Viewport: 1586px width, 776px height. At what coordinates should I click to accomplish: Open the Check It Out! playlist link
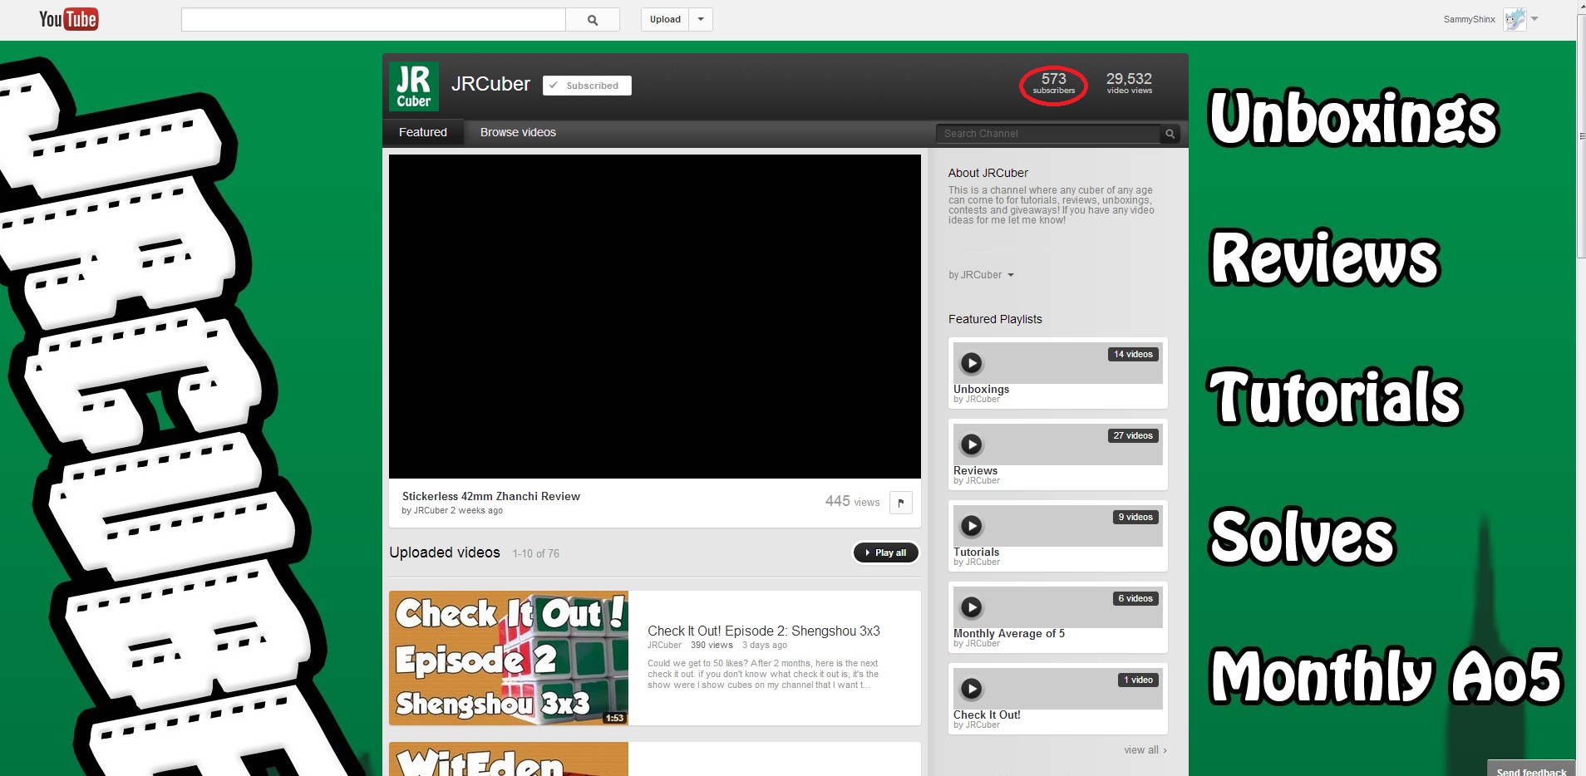[987, 715]
